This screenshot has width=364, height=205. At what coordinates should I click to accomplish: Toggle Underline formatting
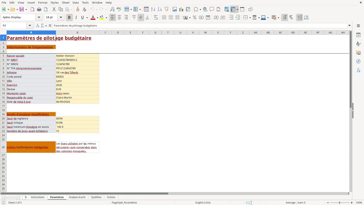[x=82, y=18]
